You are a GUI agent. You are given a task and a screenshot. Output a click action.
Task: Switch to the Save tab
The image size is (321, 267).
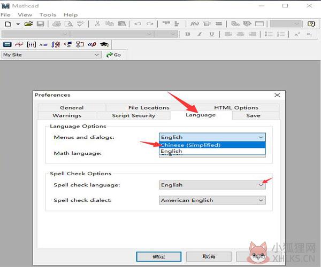tap(253, 115)
